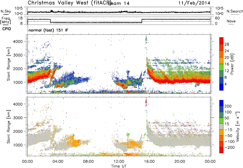243x168 pixels.
Task: Click the '4000' label on power plot axis
Action: (x=18, y=42)
